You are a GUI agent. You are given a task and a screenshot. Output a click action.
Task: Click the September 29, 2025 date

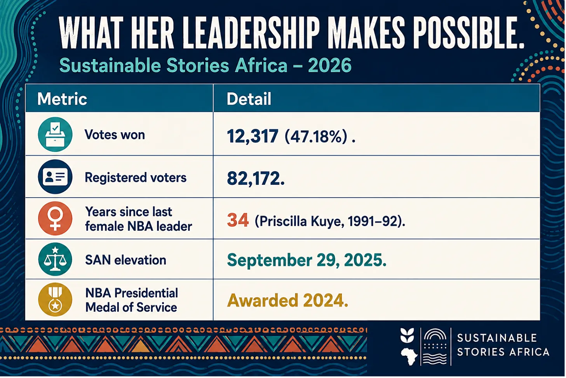[307, 260]
